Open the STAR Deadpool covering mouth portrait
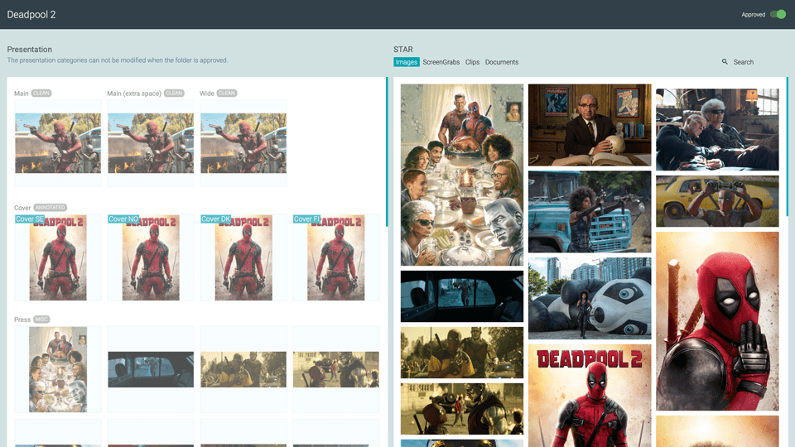Image resolution: width=795 pixels, height=447 pixels. [x=717, y=321]
